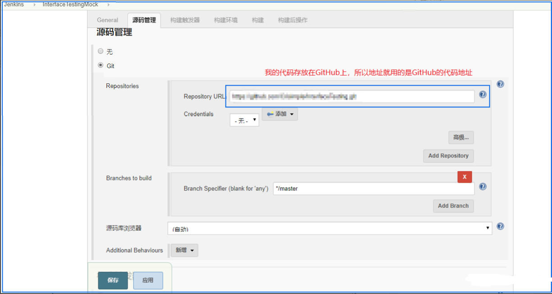552x294 pixels.
Task: Click the Additional Behaviours label
Action: [134, 250]
